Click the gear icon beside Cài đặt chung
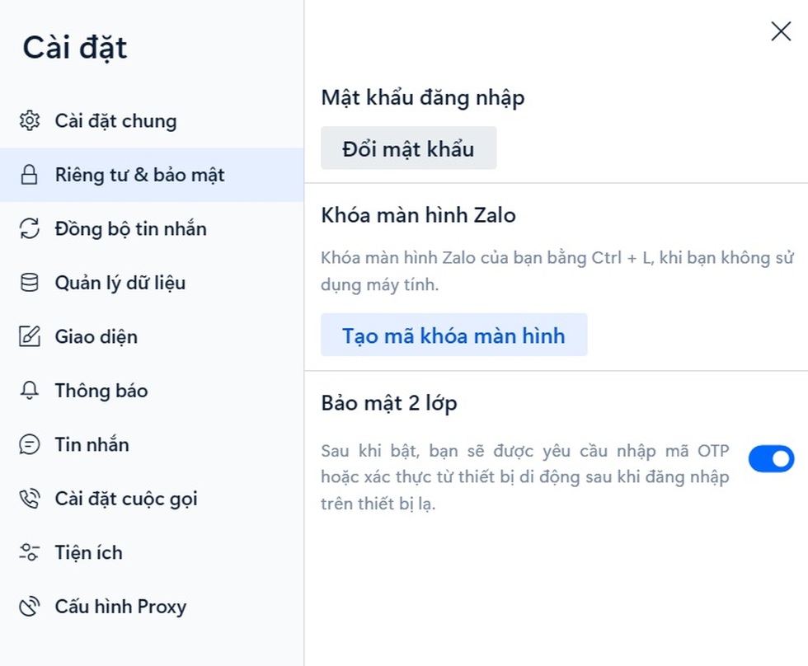The height and width of the screenshot is (666, 808). click(x=30, y=121)
